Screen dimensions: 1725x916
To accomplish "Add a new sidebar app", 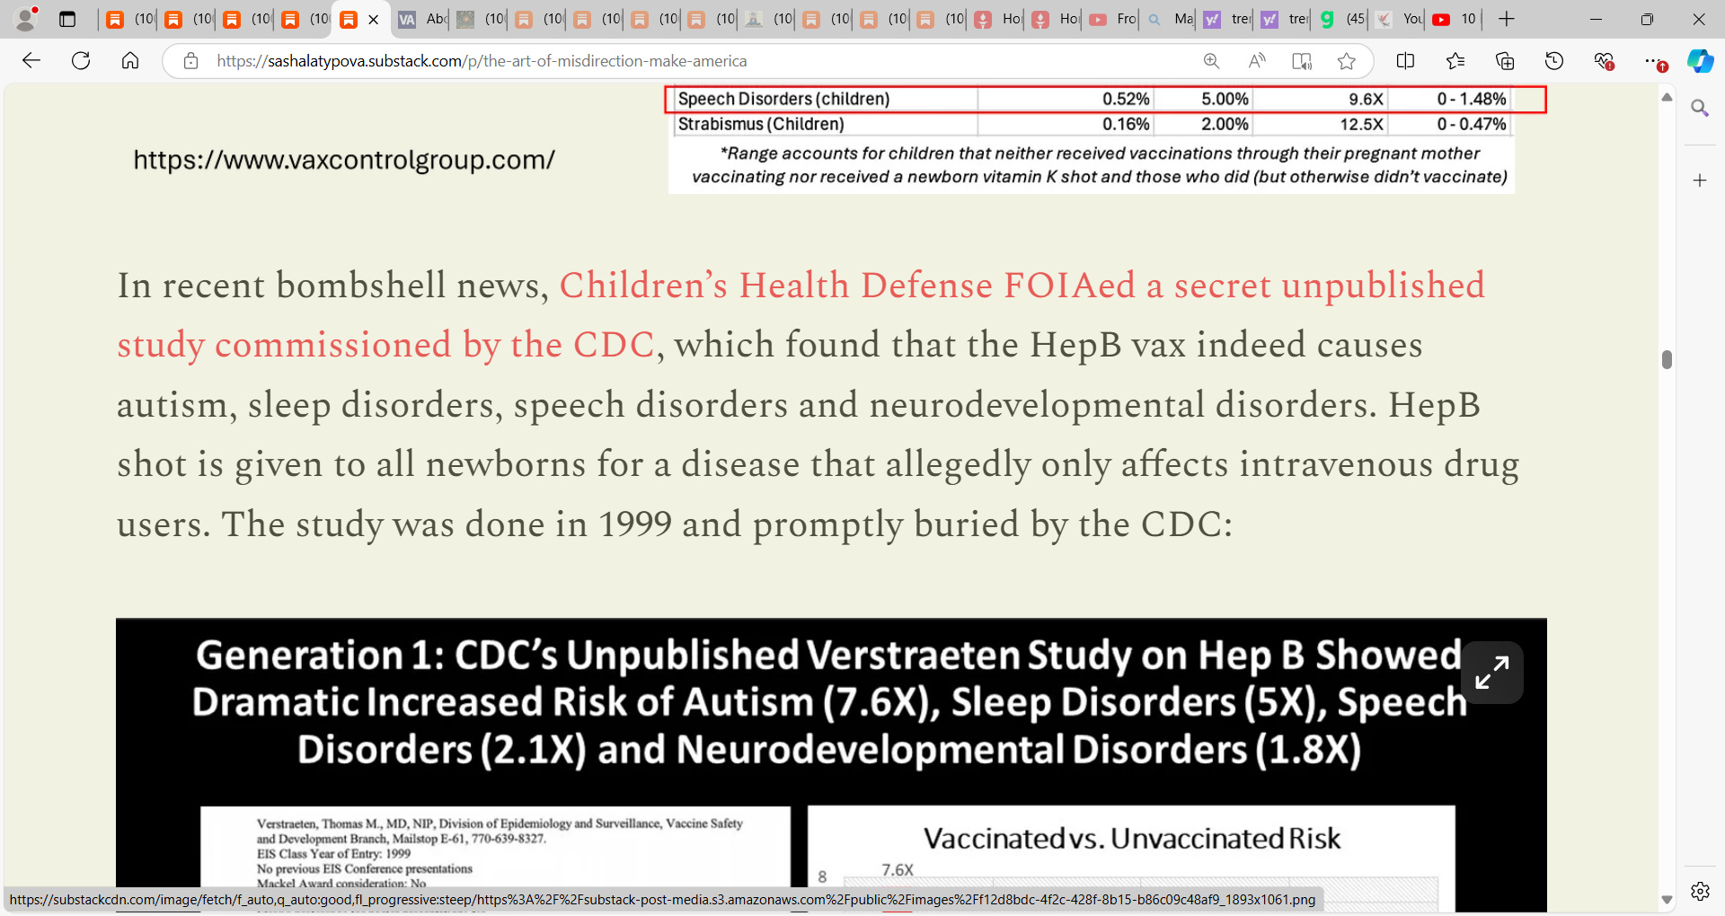I will pyautogui.click(x=1700, y=181).
